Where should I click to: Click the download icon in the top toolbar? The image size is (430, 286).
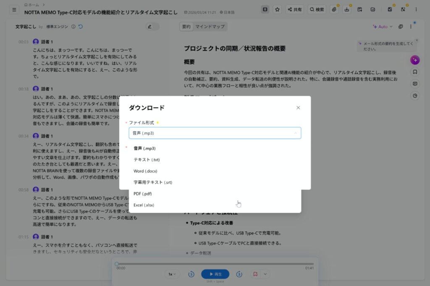tap(347, 9)
